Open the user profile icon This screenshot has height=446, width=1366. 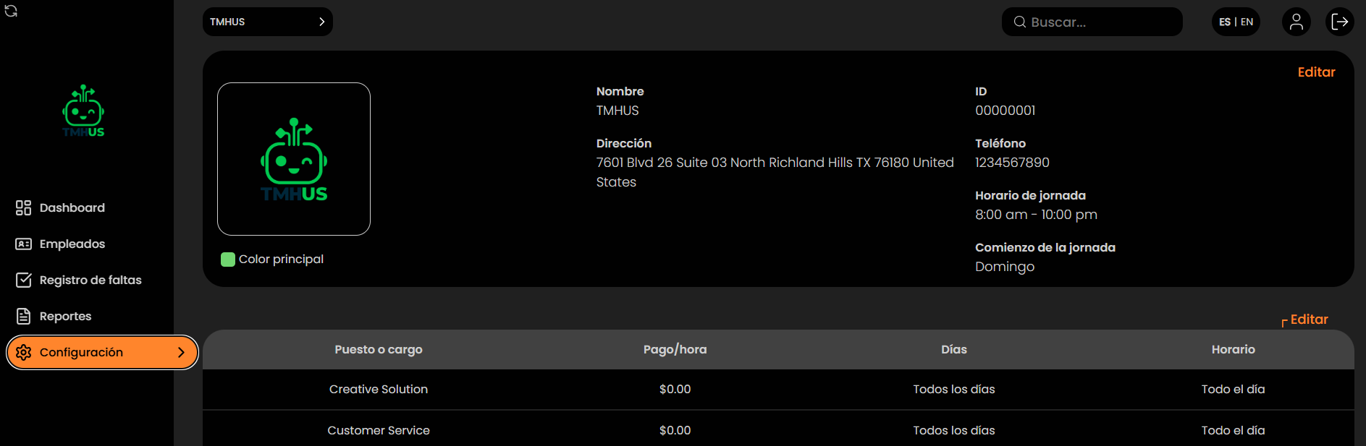[x=1296, y=22]
